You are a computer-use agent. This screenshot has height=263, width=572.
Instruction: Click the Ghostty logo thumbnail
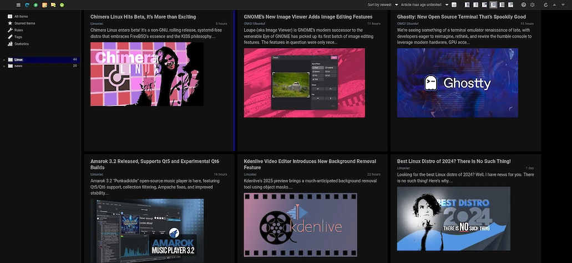click(458, 83)
